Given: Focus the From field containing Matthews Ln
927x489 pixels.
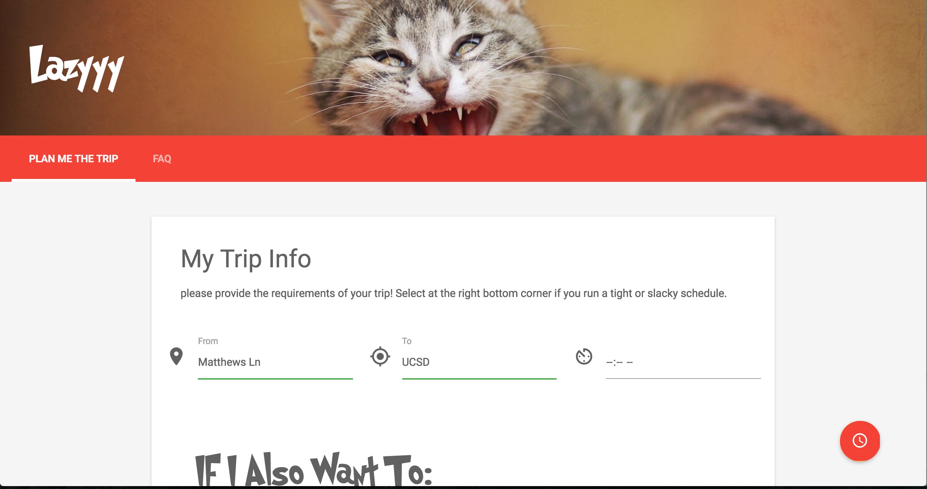Looking at the screenshot, I should pyautogui.click(x=275, y=362).
